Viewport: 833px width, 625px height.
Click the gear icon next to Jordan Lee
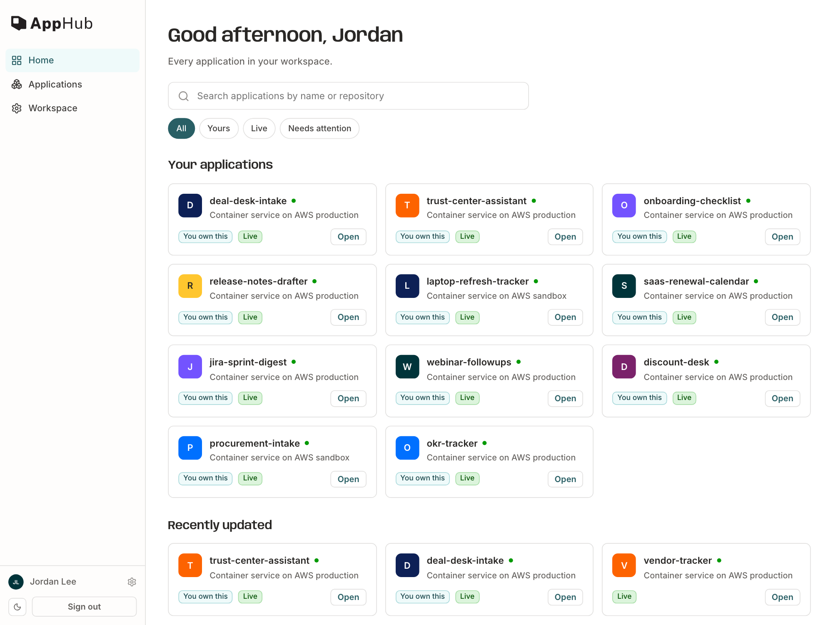point(132,582)
